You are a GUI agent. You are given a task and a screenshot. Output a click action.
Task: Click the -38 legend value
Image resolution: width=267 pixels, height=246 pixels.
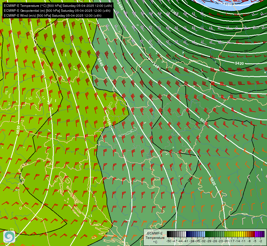point(192,241)
